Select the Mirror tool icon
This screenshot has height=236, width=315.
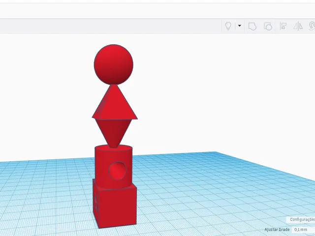click(x=298, y=26)
